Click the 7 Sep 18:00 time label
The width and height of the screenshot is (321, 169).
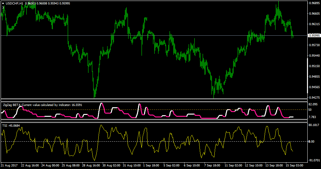click(212, 165)
